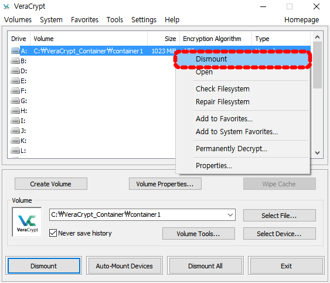Click the G: drive icon
Screen dimensions: 330x283
(15, 101)
